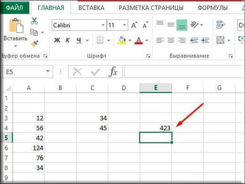Click the Cut scissors icon
Viewport: 245px width, 184px height.
(34, 21)
